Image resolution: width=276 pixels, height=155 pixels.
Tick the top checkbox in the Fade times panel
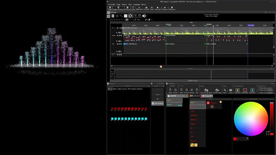[259, 88]
